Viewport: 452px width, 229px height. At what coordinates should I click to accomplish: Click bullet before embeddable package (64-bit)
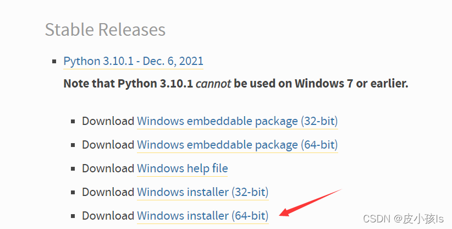pos(73,145)
